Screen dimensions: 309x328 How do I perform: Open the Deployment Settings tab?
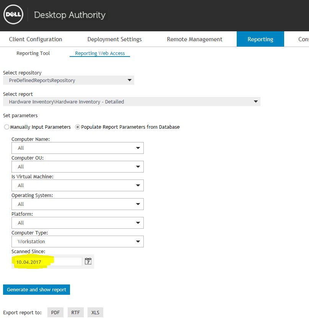tap(115, 39)
